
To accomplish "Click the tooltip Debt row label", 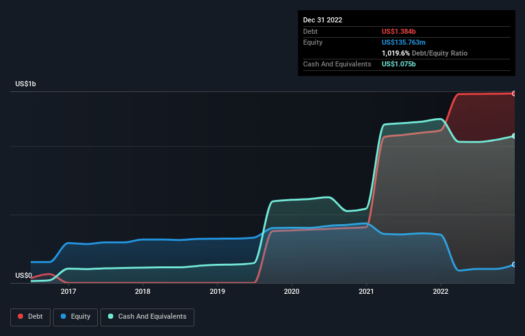I will tap(310, 31).
